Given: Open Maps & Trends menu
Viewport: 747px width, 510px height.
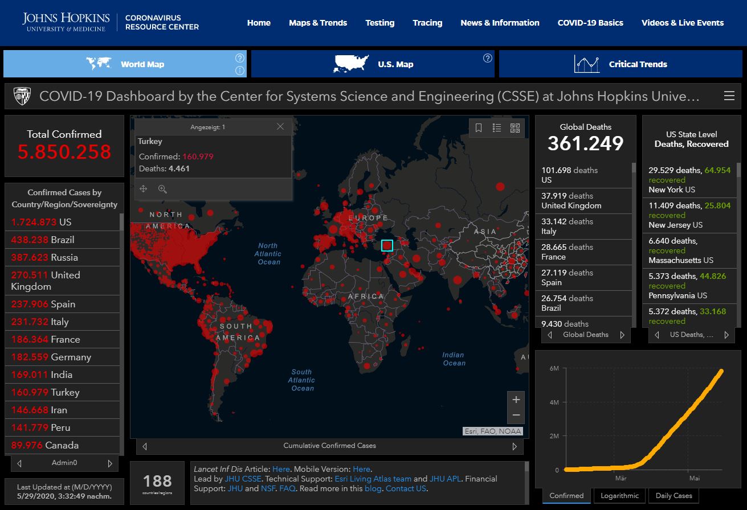Looking at the screenshot, I should click(x=318, y=23).
